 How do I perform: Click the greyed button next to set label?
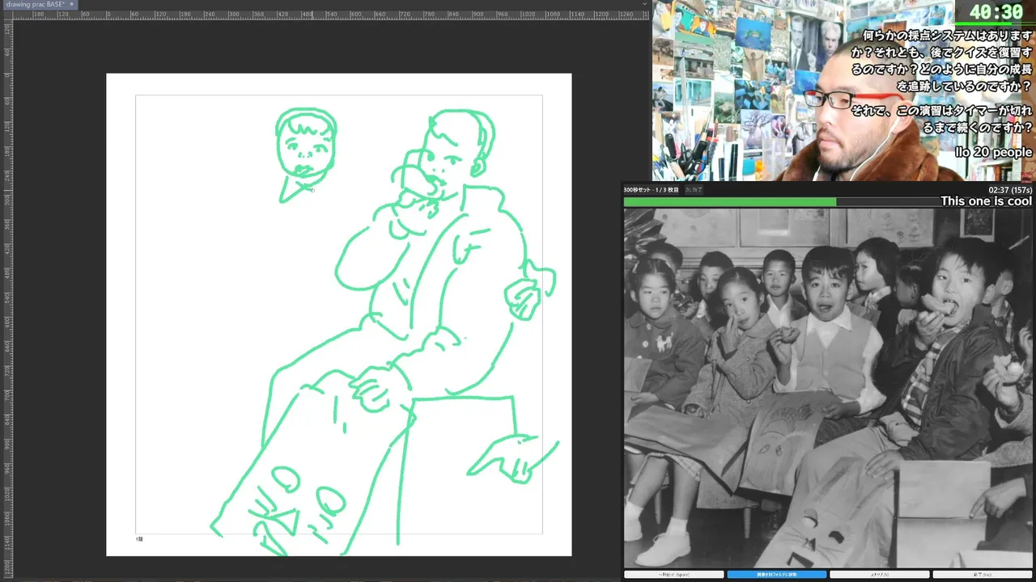coord(694,190)
